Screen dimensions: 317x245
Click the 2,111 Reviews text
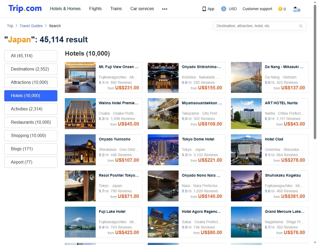click(289, 119)
